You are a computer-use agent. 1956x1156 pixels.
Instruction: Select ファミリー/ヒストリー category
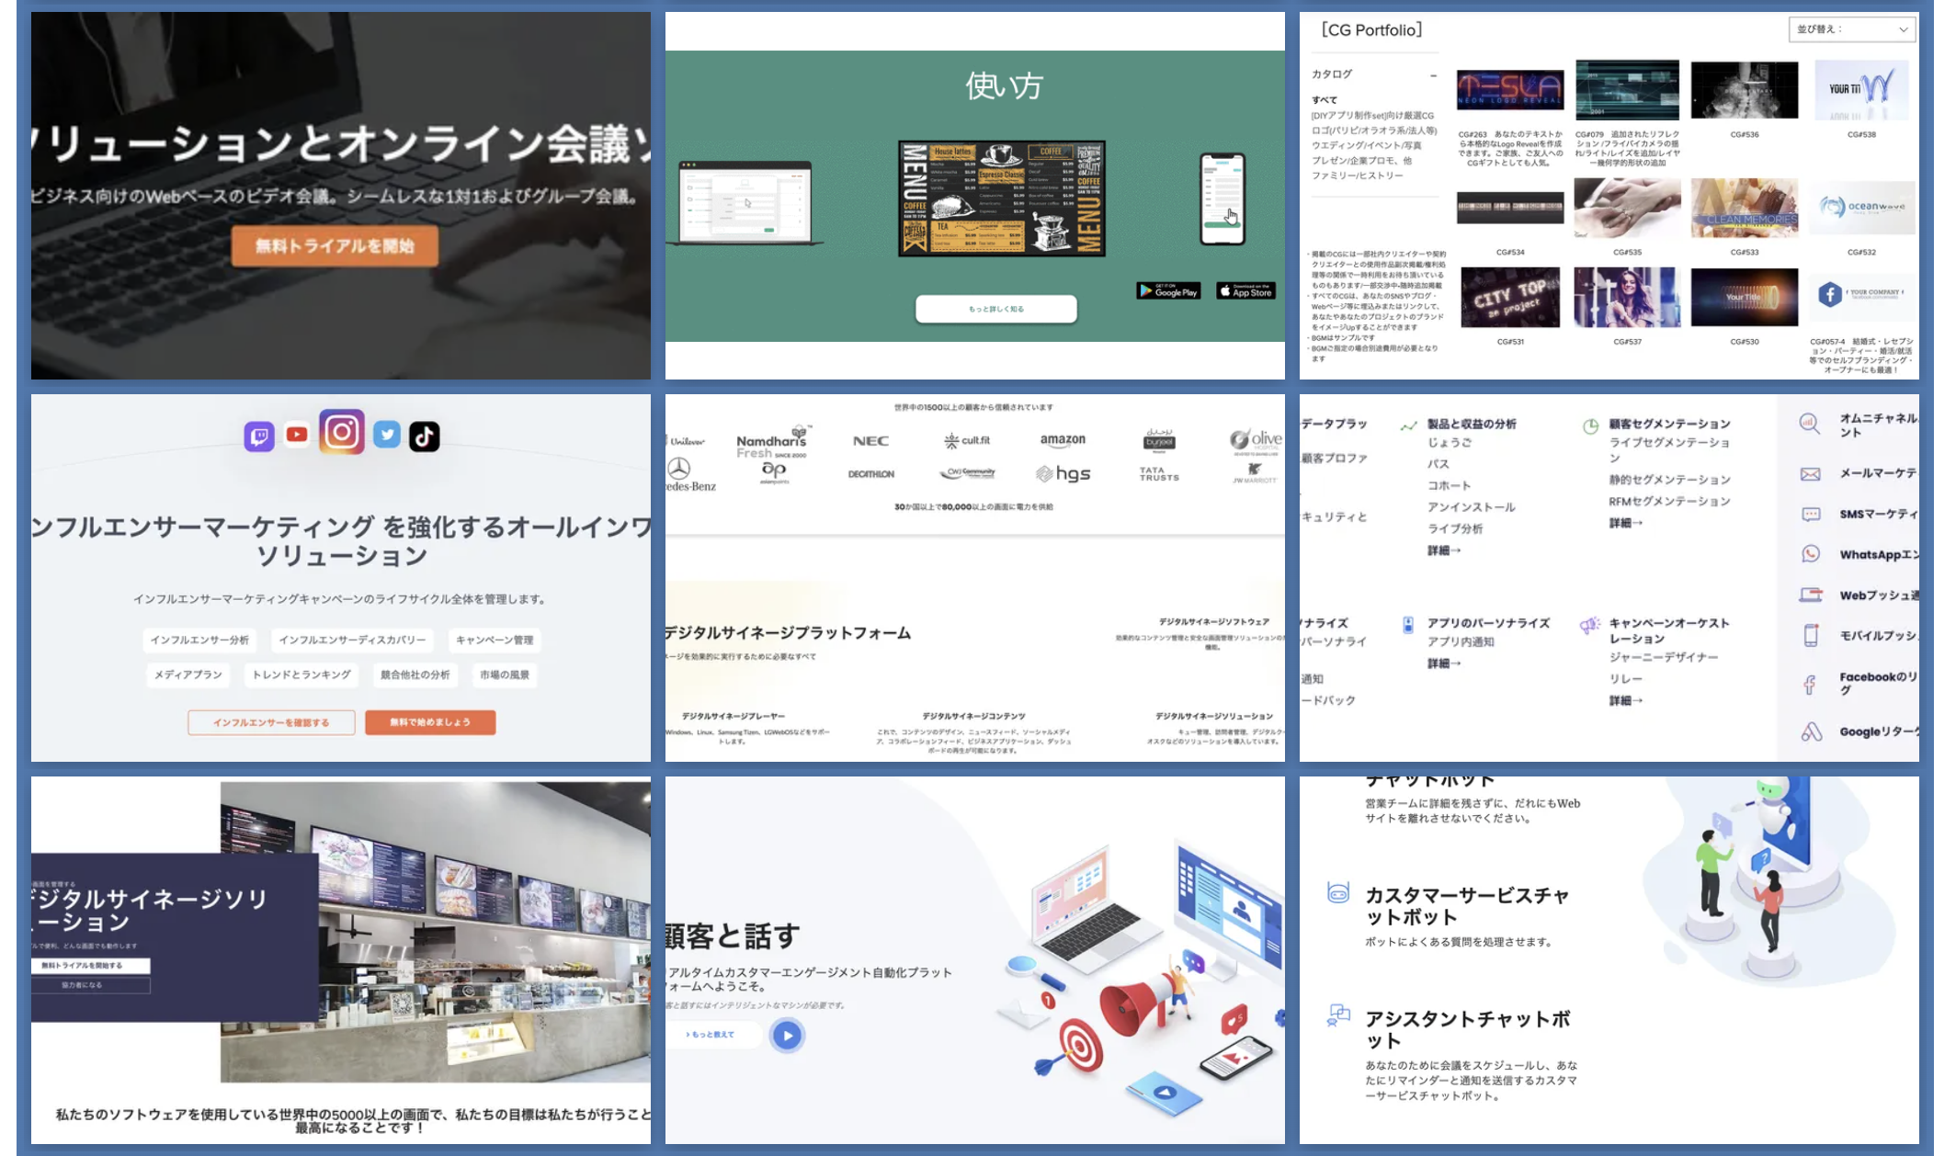point(1357,176)
